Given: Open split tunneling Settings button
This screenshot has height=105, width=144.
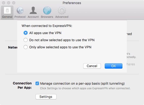Looking at the screenshot, I should (x=46, y=97).
